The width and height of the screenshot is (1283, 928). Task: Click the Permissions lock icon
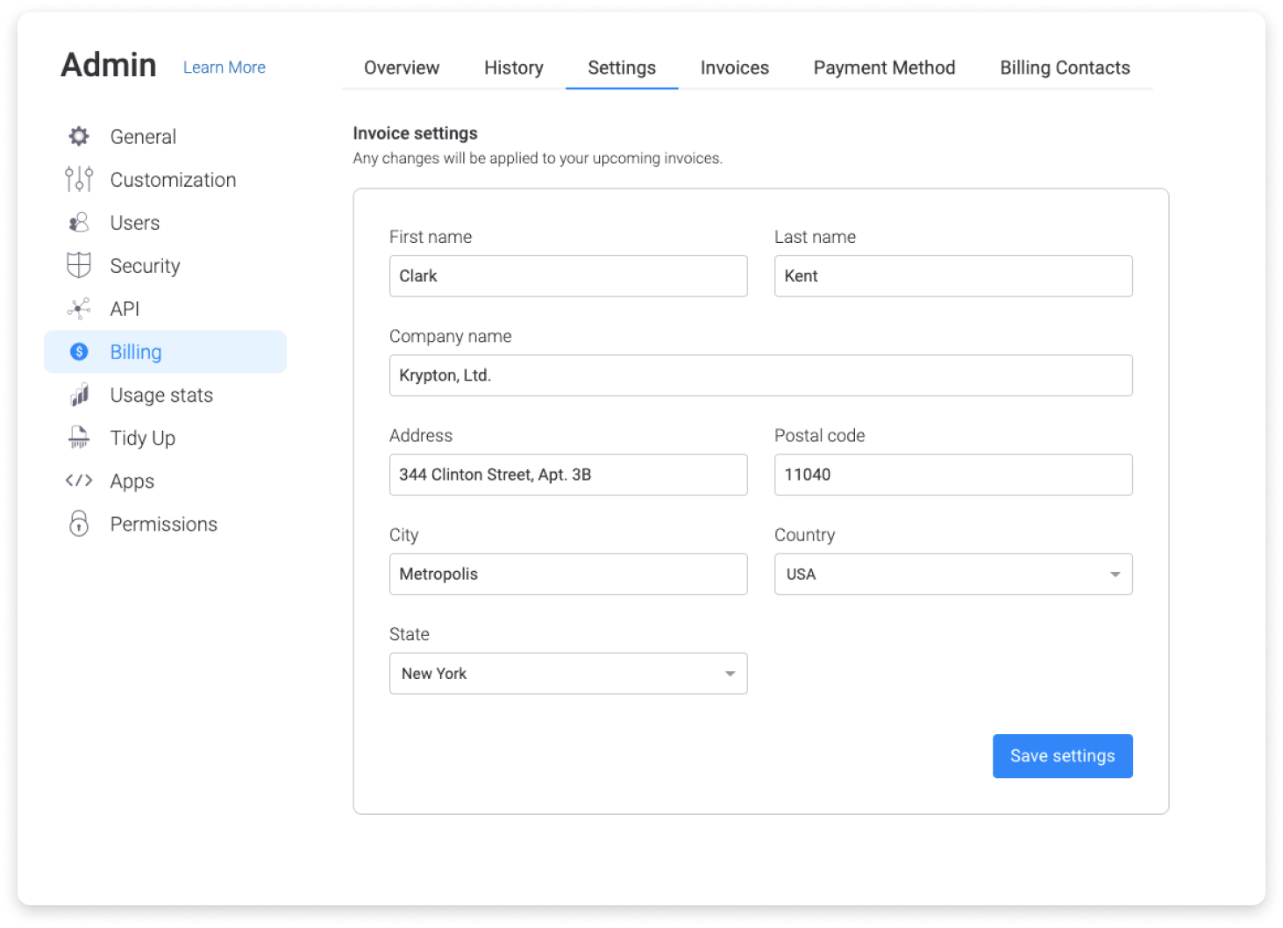[x=79, y=524]
